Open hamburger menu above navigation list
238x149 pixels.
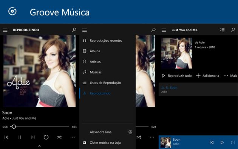pos(85,30)
